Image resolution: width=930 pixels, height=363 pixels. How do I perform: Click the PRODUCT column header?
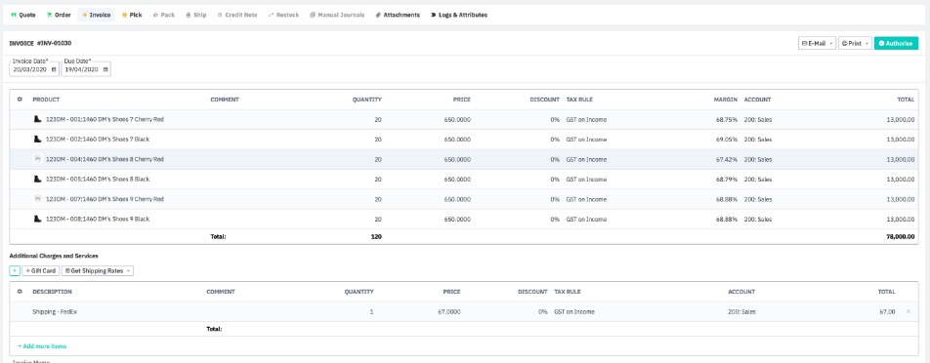pyautogui.click(x=46, y=100)
